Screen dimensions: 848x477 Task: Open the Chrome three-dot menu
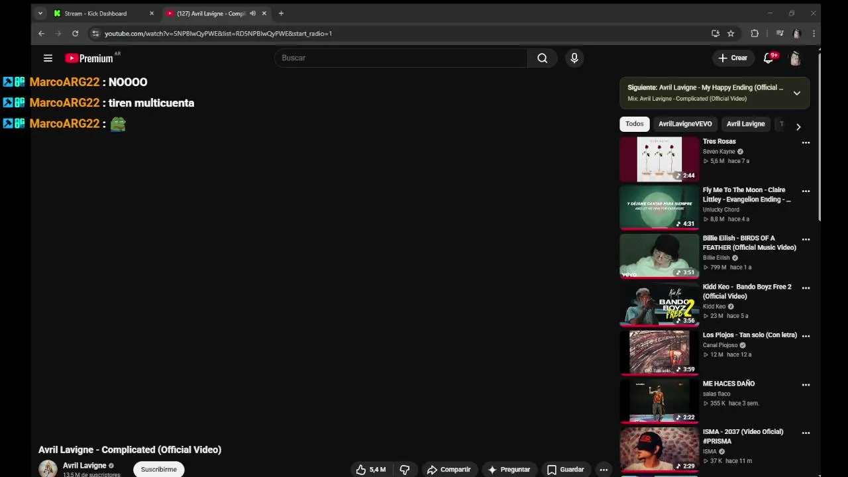tap(814, 33)
